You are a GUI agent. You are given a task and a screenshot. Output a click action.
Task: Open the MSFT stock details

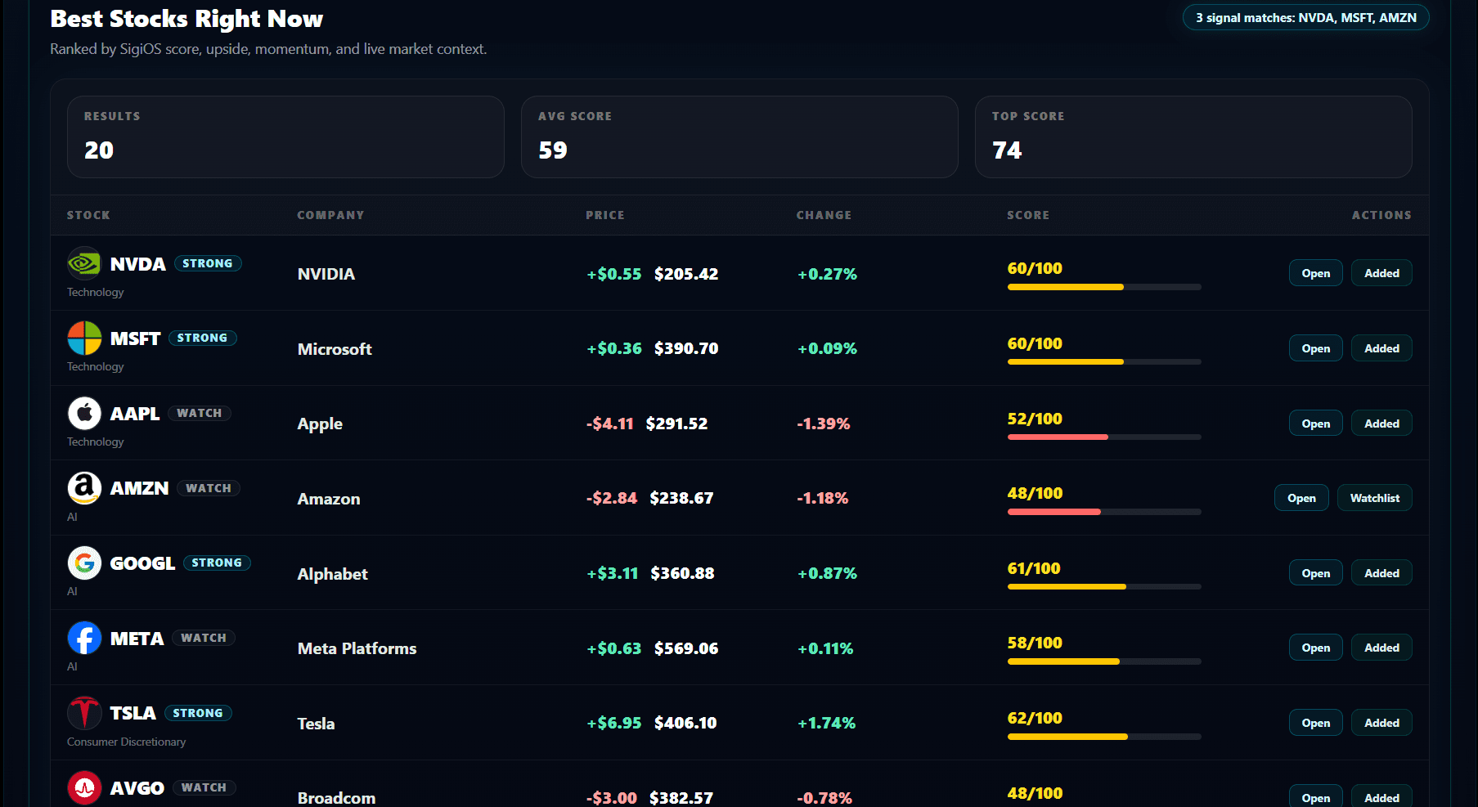(1315, 348)
